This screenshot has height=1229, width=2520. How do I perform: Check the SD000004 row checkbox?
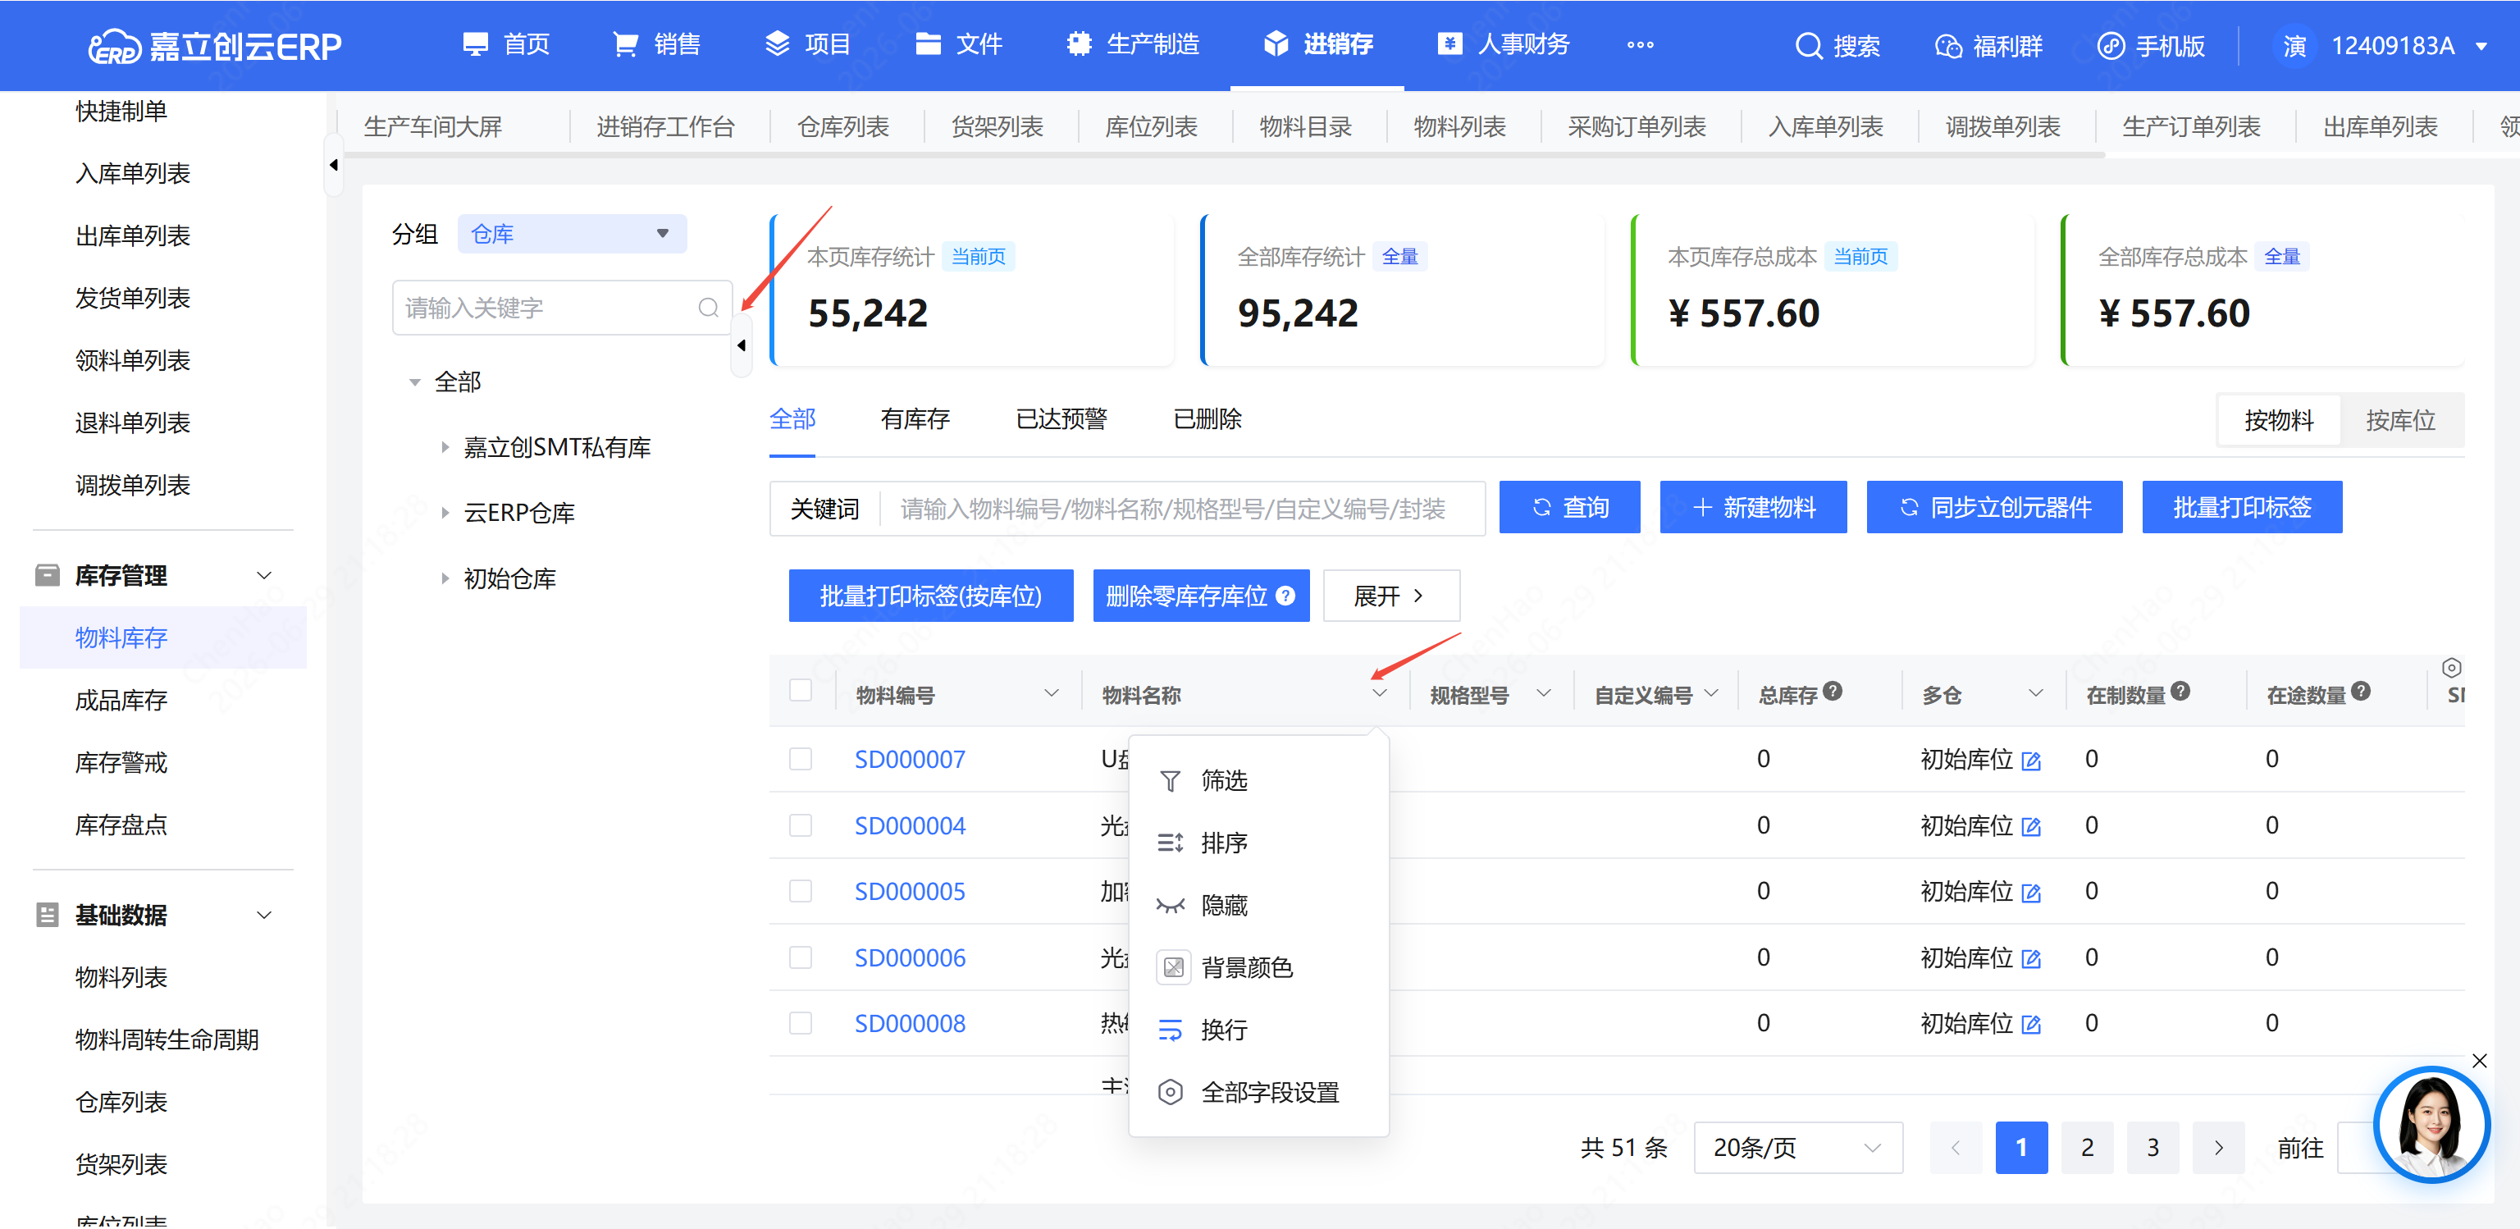point(801,826)
